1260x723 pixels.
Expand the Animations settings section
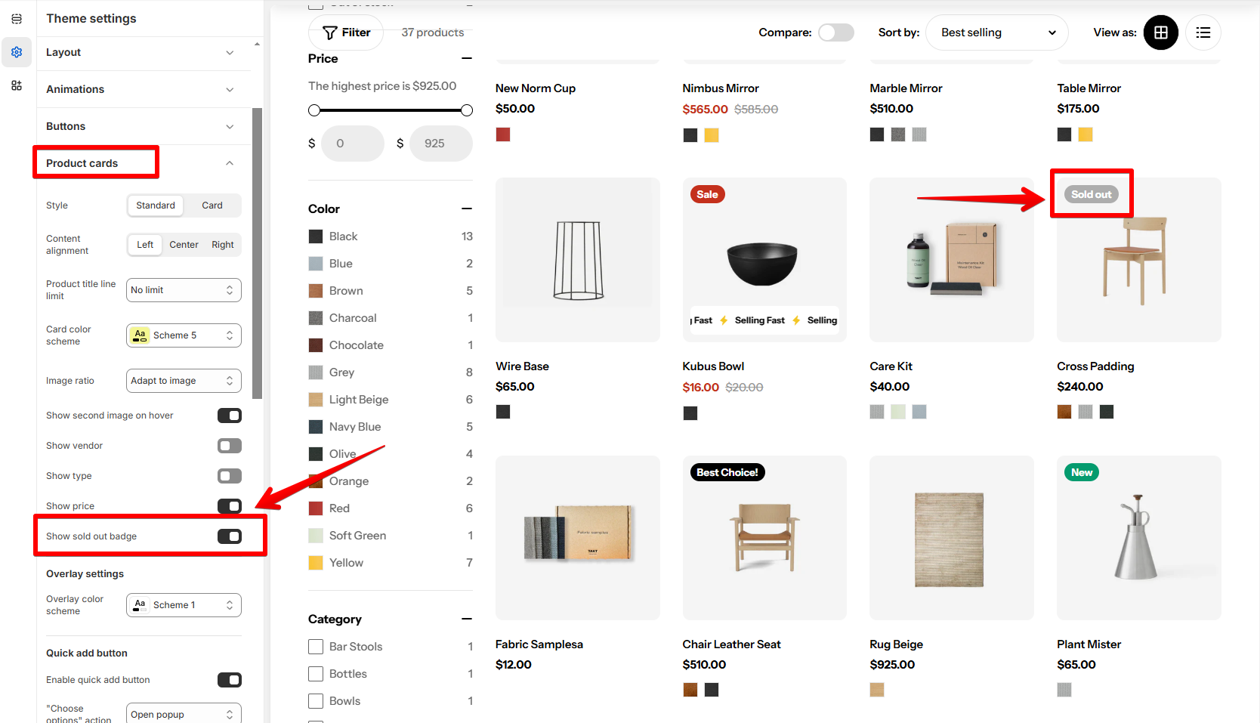144,89
